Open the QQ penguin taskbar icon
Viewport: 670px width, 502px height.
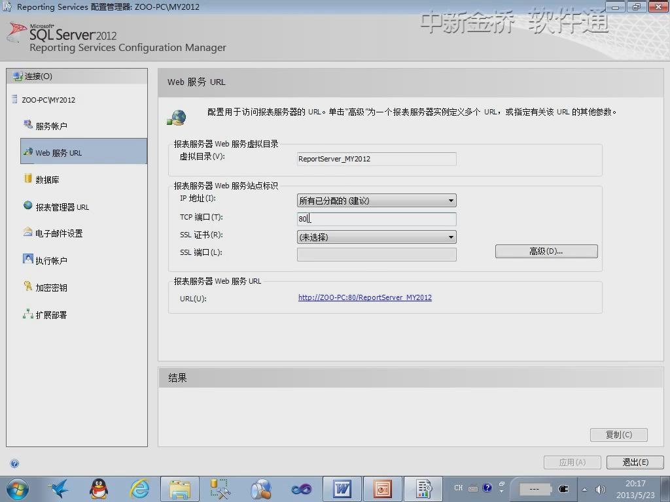click(x=99, y=489)
